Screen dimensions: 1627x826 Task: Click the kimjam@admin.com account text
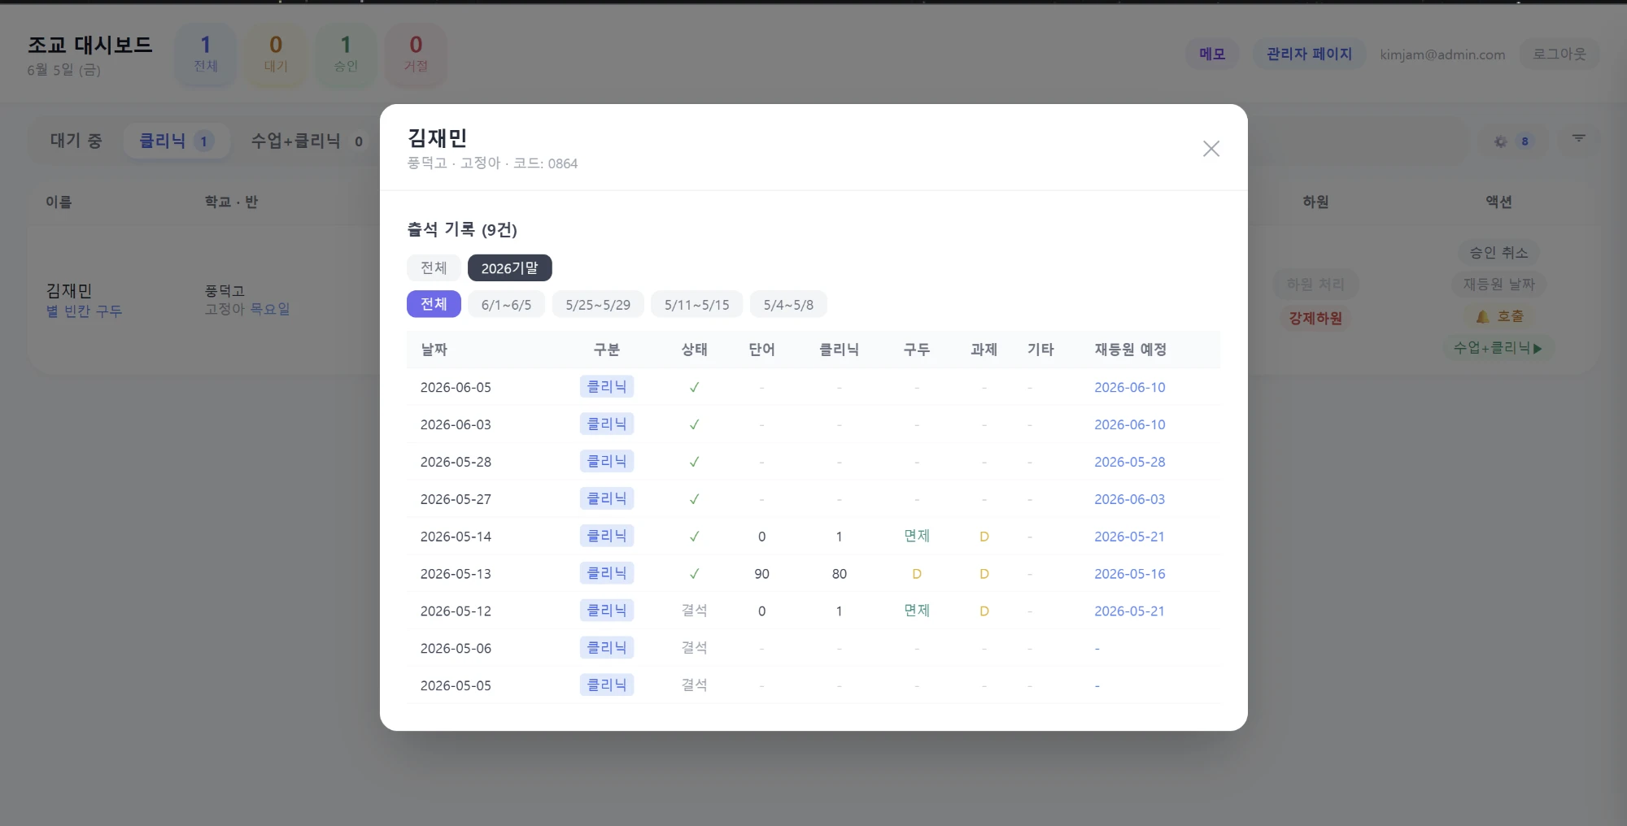coord(1442,54)
